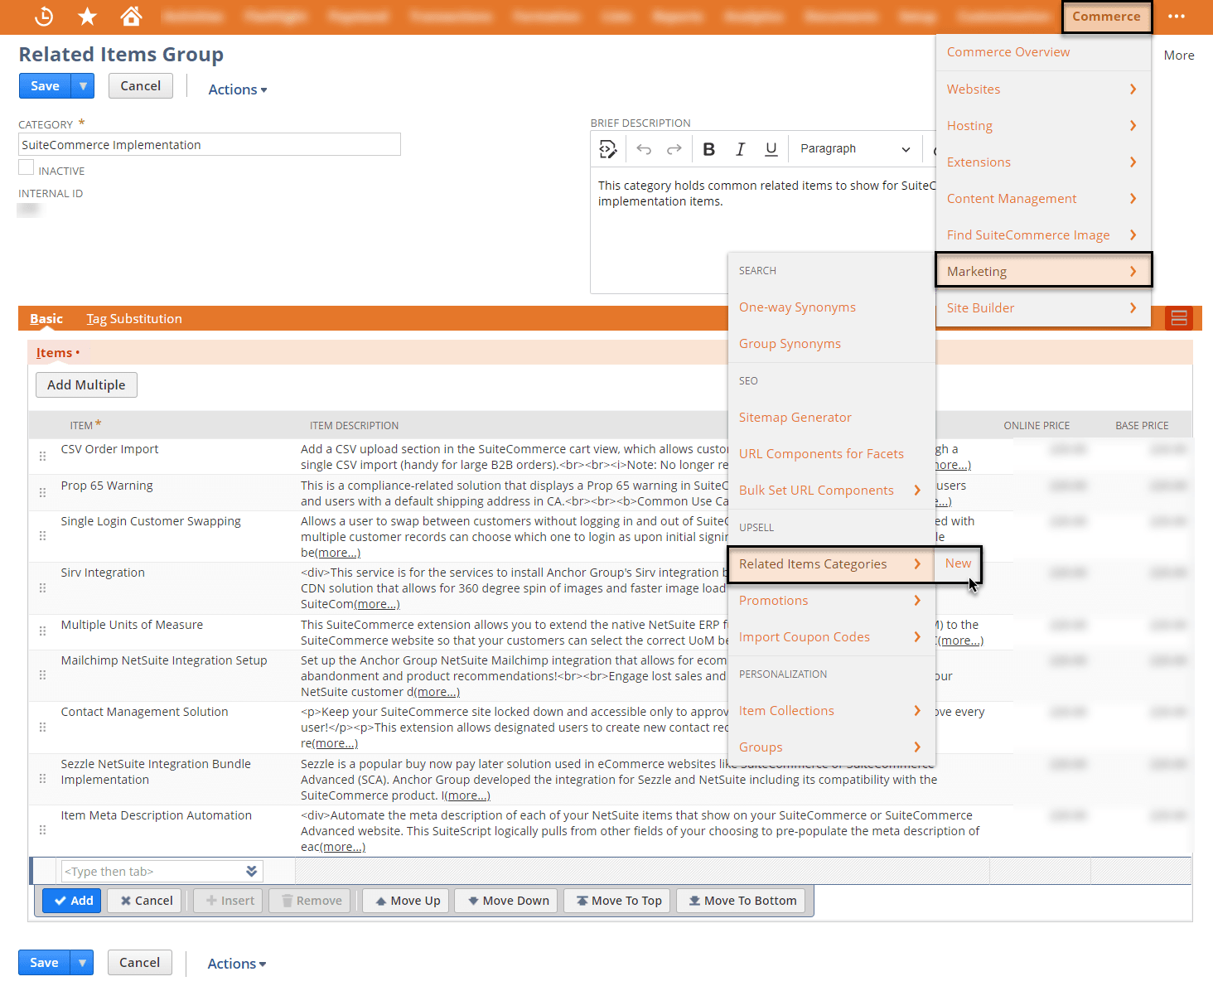
Task: Undo the last description edit
Action: pos(644,149)
